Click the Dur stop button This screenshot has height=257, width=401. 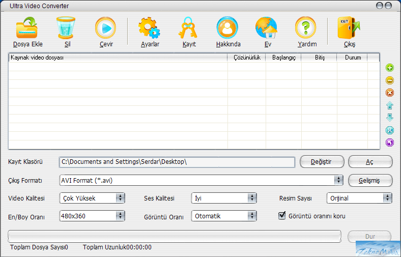tap(369, 237)
